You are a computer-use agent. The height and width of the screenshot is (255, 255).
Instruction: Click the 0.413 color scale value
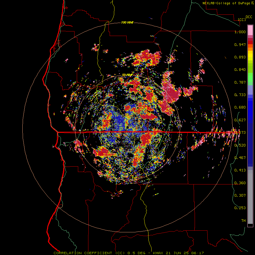coord(240,170)
